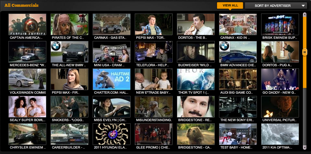This screenshot has width=311, height=154.
Task: Click the 'PIRATES OF THE C..' title text
Action: point(68,37)
